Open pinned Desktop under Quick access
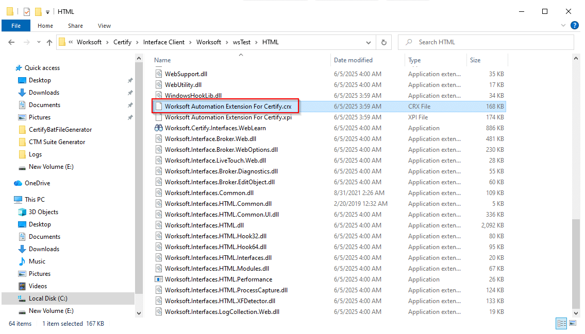 coord(40,80)
